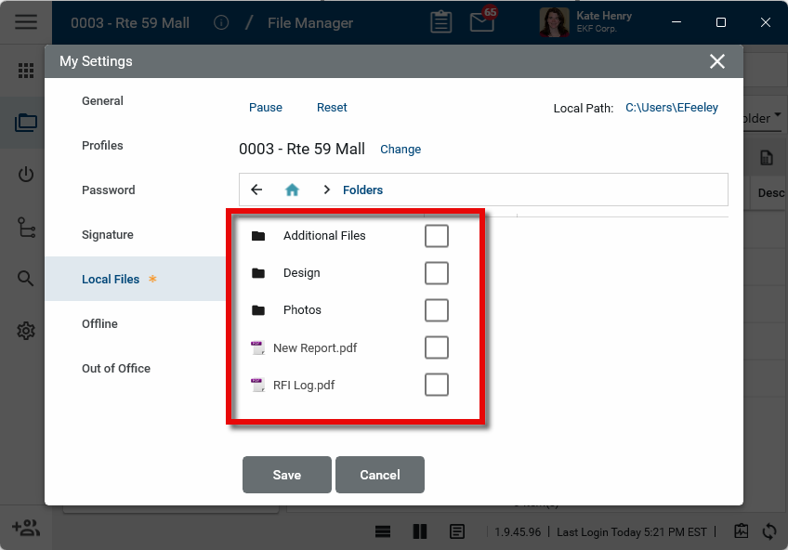The height and width of the screenshot is (550, 788).
Task: Open the local path C:\Users\EFeeley link
Action: pyautogui.click(x=671, y=108)
